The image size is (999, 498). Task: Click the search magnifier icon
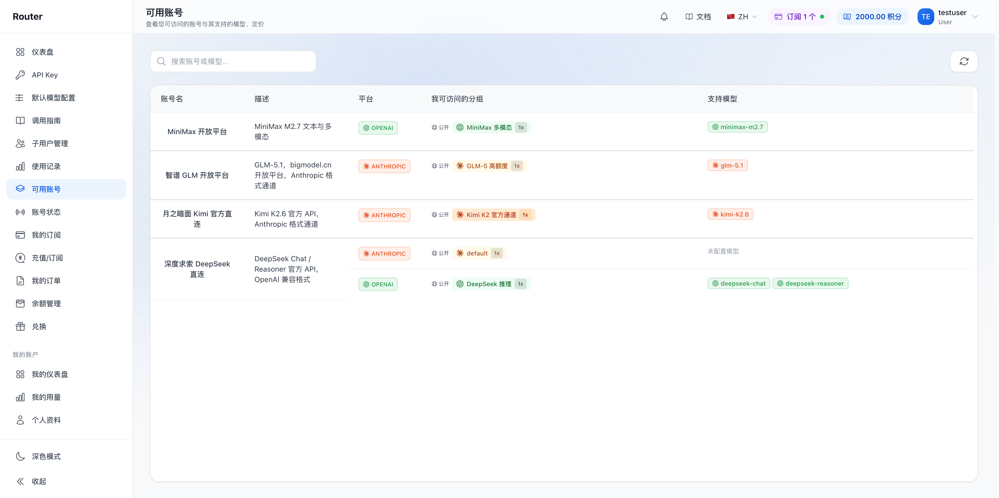[161, 61]
